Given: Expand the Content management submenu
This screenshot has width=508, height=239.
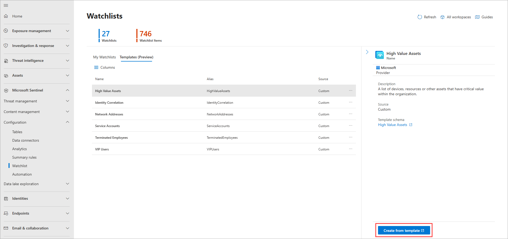Looking at the screenshot, I should [68, 111].
